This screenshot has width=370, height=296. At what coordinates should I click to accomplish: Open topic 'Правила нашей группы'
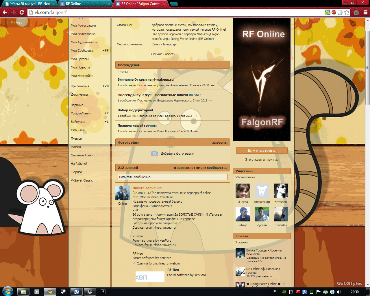coord(137,125)
